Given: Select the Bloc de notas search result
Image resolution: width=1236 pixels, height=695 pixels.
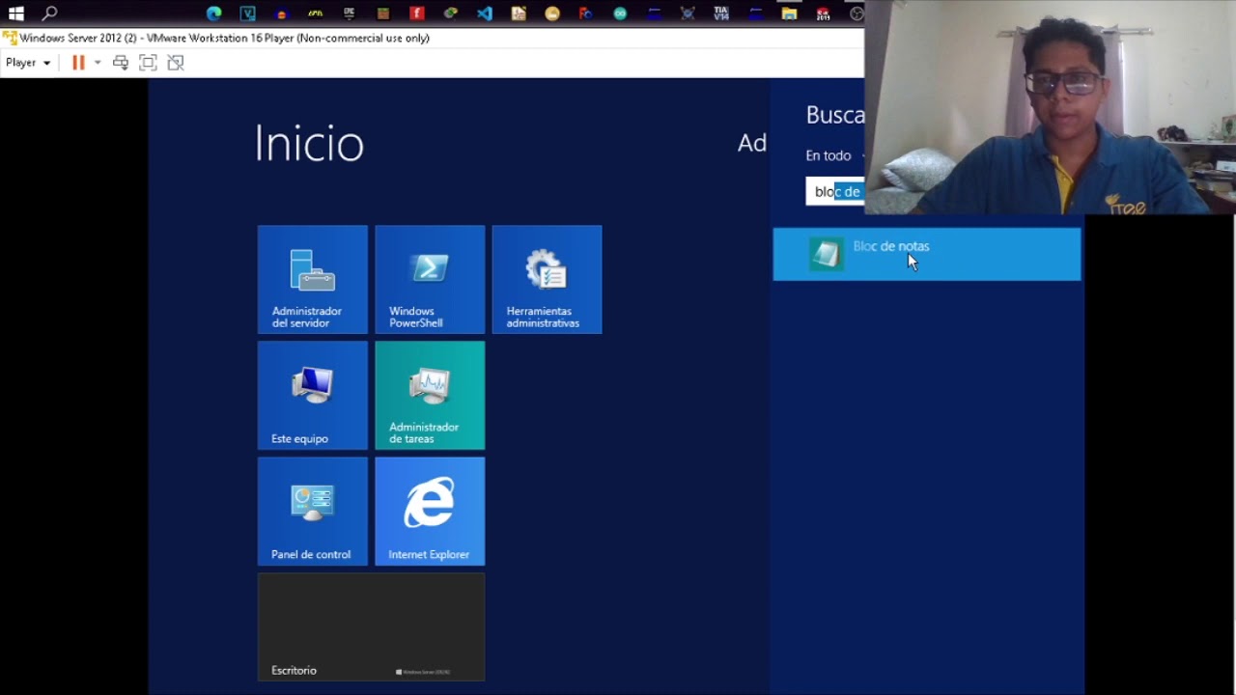Looking at the screenshot, I should [926, 254].
